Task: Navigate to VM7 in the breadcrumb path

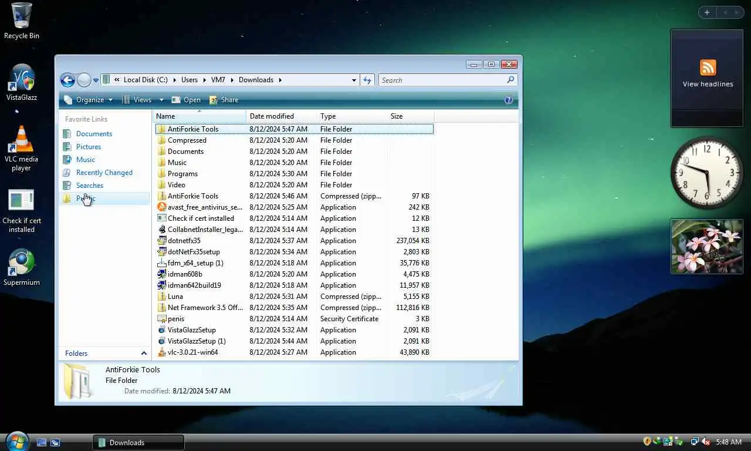Action: tap(218, 80)
